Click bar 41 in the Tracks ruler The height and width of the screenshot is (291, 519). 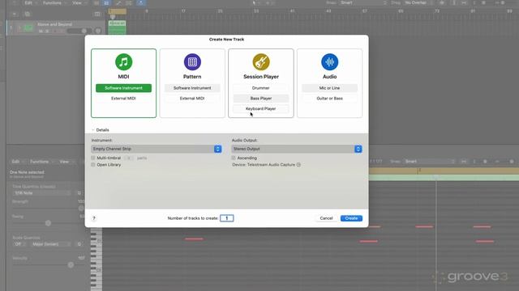pos(292,11)
